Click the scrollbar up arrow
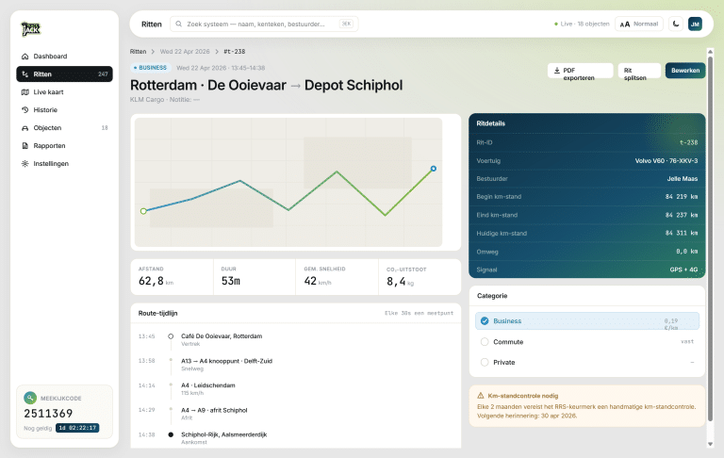724x458 pixels. (x=710, y=51)
